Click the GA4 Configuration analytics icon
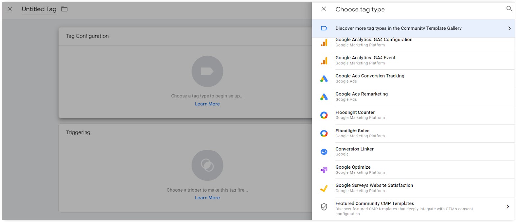The image size is (517, 222). [x=324, y=42]
